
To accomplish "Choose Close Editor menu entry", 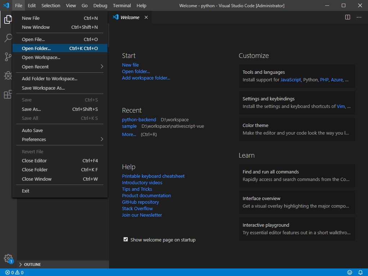I will tap(60, 160).
